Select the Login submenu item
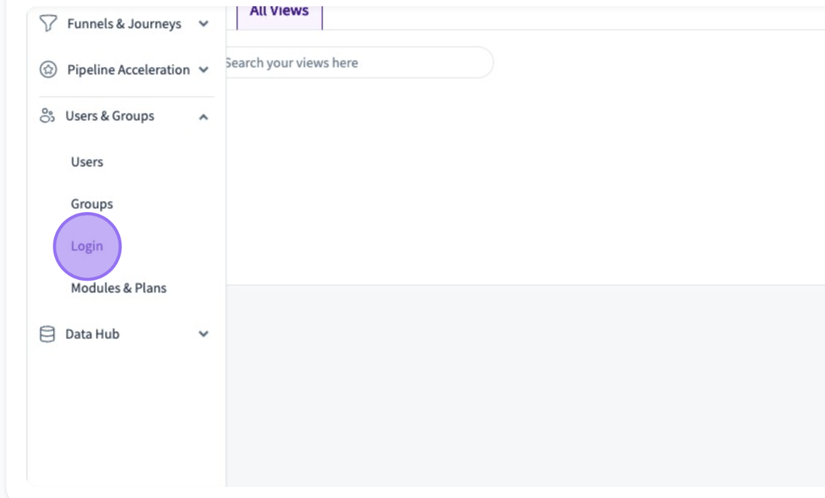 (87, 246)
